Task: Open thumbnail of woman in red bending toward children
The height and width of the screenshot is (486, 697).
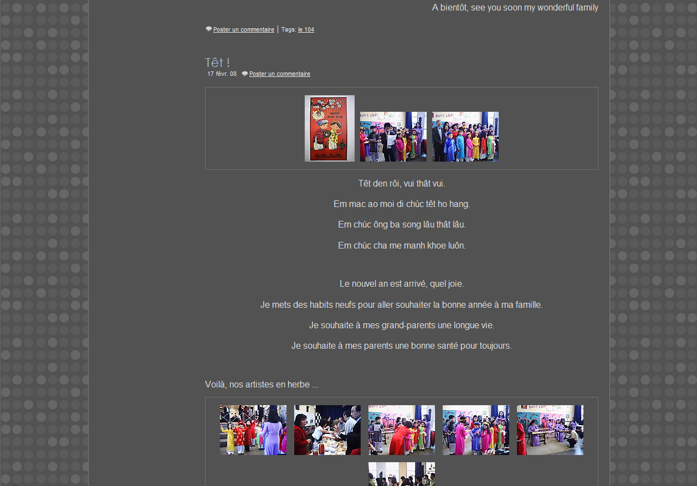Action: [401, 430]
